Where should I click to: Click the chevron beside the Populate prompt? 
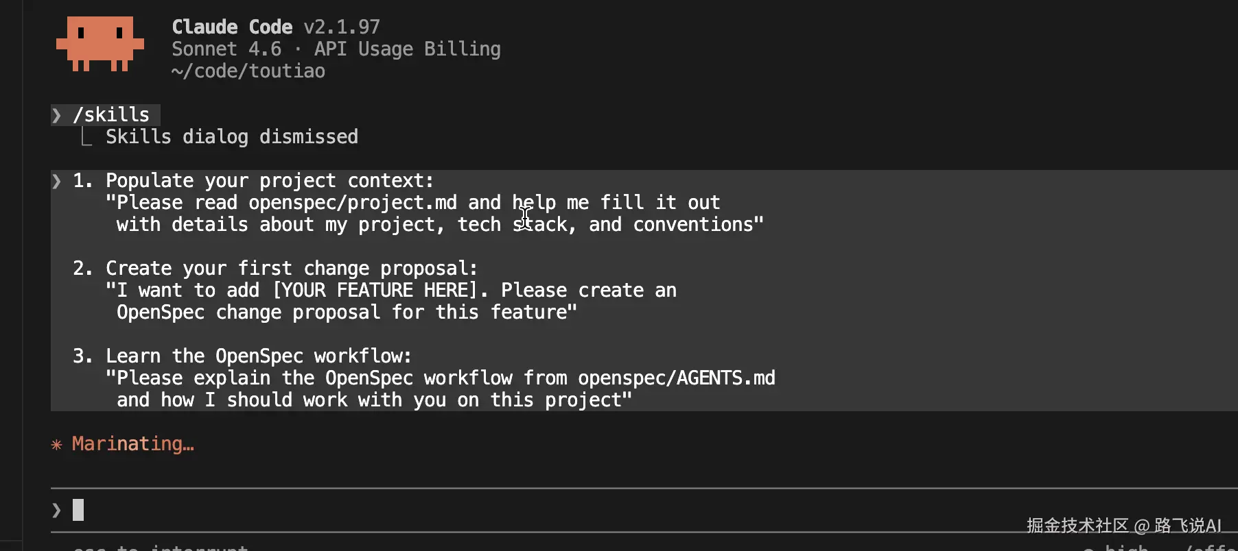click(56, 181)
